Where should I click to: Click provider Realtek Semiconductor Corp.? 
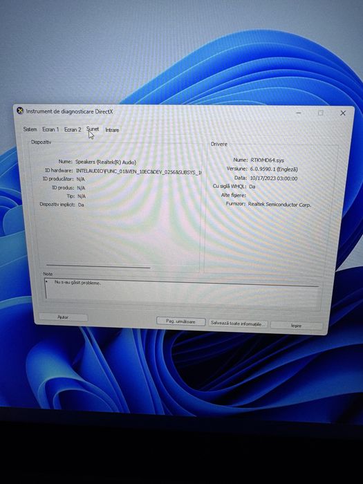click(279, 205)
